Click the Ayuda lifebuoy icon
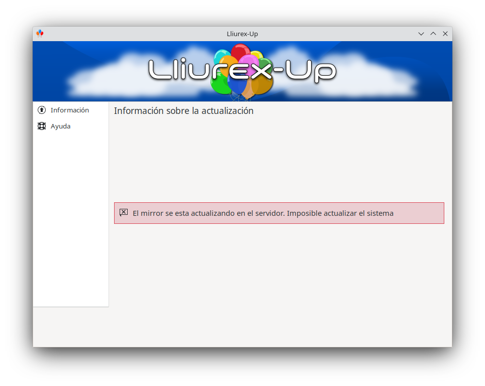The image size is (485, 386). (42, 126)
